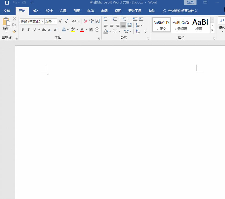Screen dimensions: 225x199
Task: Click the Increase Indent icon
Action: point(141,19)
